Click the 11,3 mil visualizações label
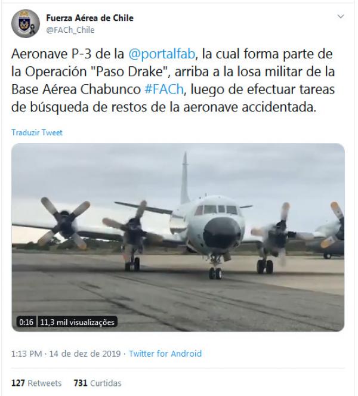This screenshot has height=396, width=358. coord(78,322)
